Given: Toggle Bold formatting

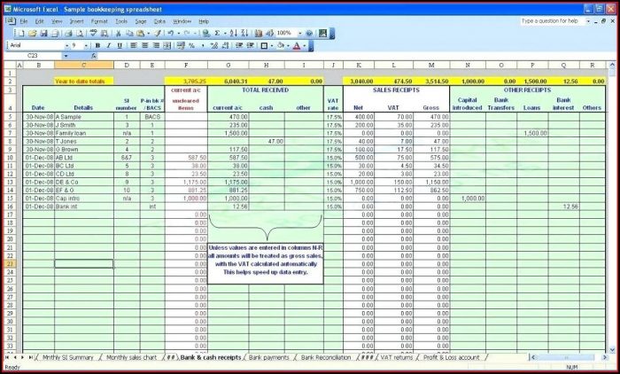Looking at the screenshot, I should [x=97, y=46].
